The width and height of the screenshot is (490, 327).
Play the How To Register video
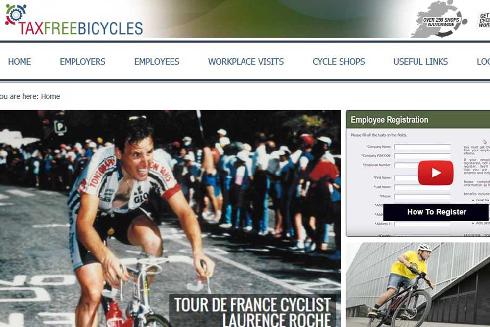point(436,173)
